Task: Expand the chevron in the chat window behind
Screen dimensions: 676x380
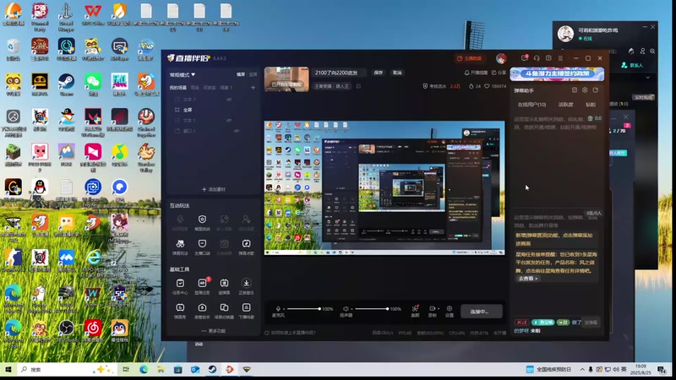Action: point(647,78)
